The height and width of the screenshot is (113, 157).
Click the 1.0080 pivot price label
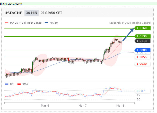[142, 50]
